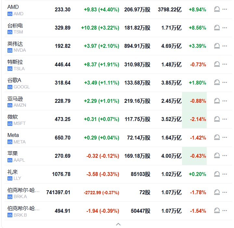
Task: Collapse the stock list with bottom chevron
Action: pyautogui.click(x=118, y=224)
